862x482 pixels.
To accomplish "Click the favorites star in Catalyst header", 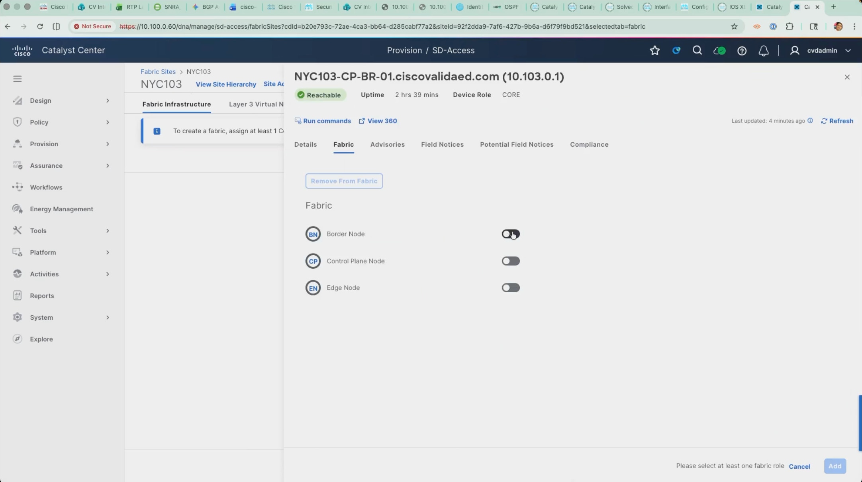I will [655, 51].
